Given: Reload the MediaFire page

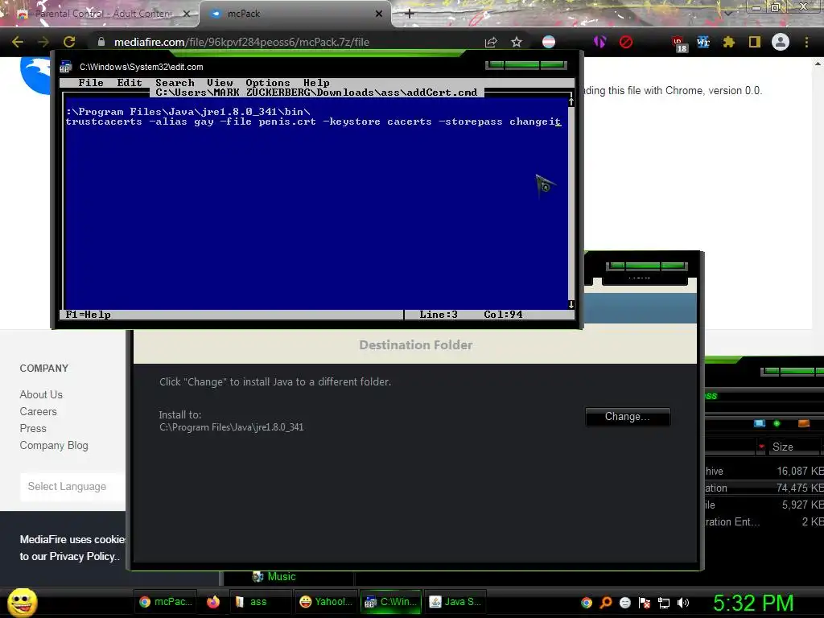Looking at the screenshot, I should tap(69, 42).
